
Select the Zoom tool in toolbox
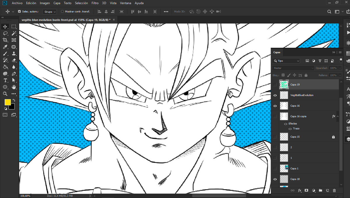click(5, 94)
